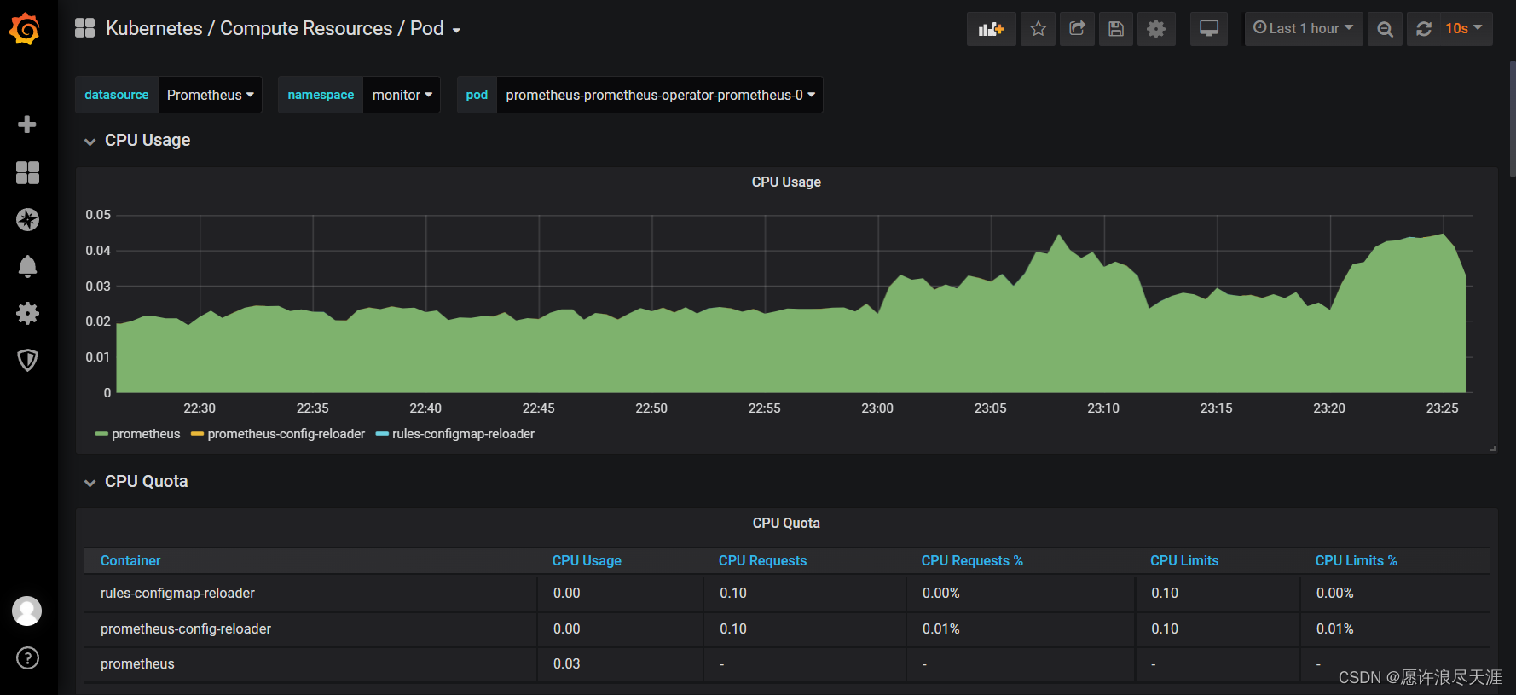Mark dashboard as favorite with star
The image size is (1516, 695).
(x=1038, y=29)
